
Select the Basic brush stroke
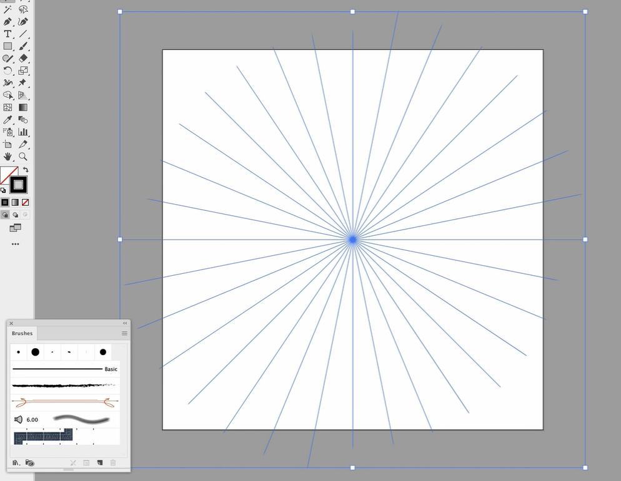[62, 369]
